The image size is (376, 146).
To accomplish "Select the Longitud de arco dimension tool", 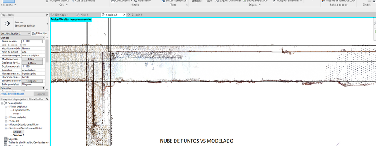I will click(58, 1).
